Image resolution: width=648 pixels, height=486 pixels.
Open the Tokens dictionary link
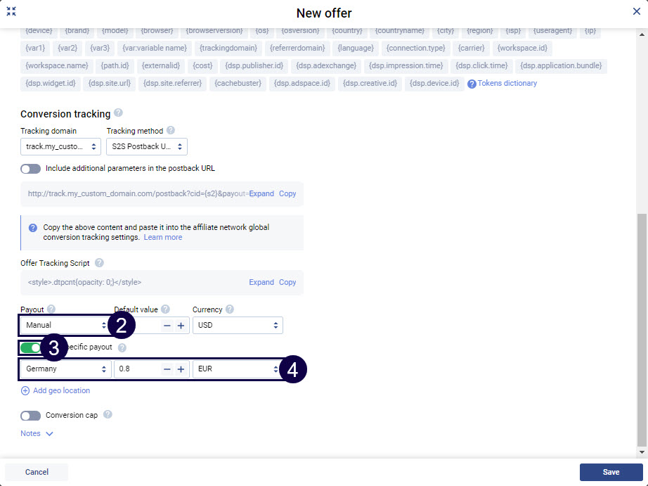(x=507, y=84)
